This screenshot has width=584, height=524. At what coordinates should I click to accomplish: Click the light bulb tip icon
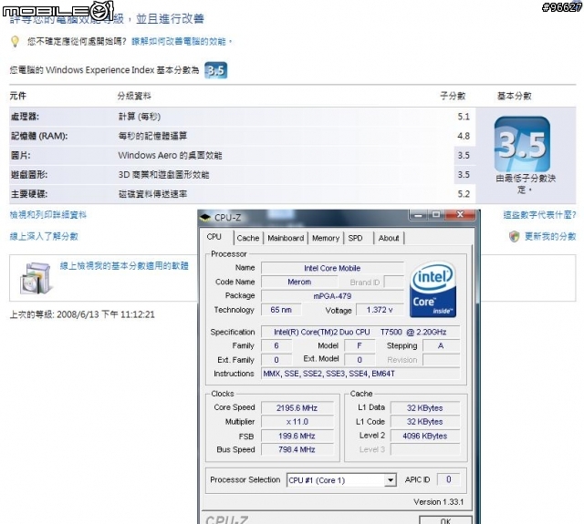tap(15, 41)
